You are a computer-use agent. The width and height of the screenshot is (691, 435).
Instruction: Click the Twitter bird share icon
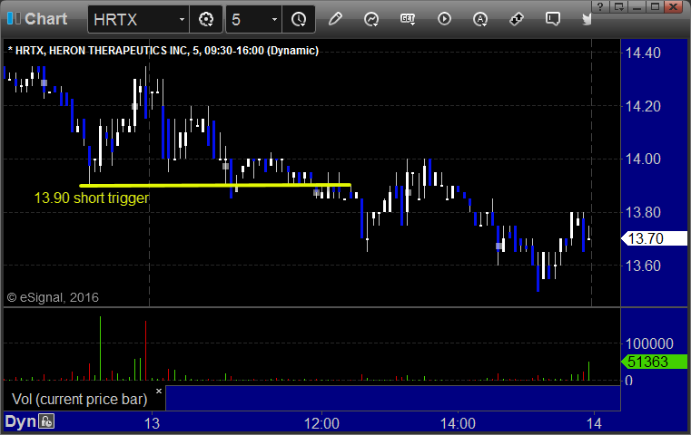pos(587,19)
